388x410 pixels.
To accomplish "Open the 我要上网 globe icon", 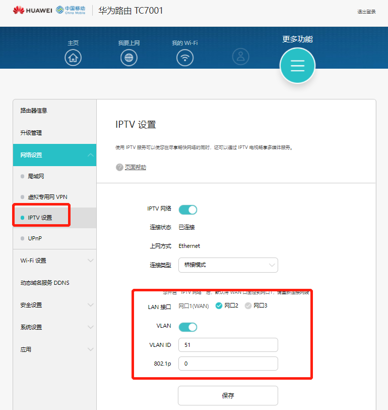I will 129,58.
